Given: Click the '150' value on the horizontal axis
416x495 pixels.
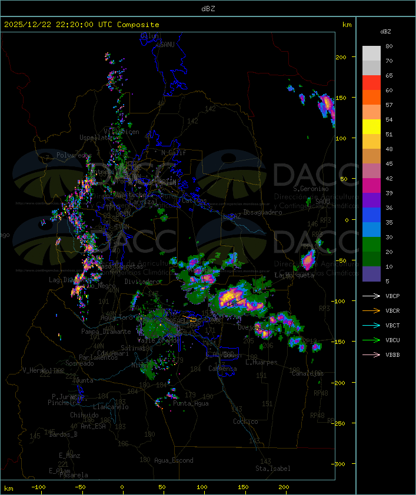Looking at the screenshot, I should (x=243, y=487).
